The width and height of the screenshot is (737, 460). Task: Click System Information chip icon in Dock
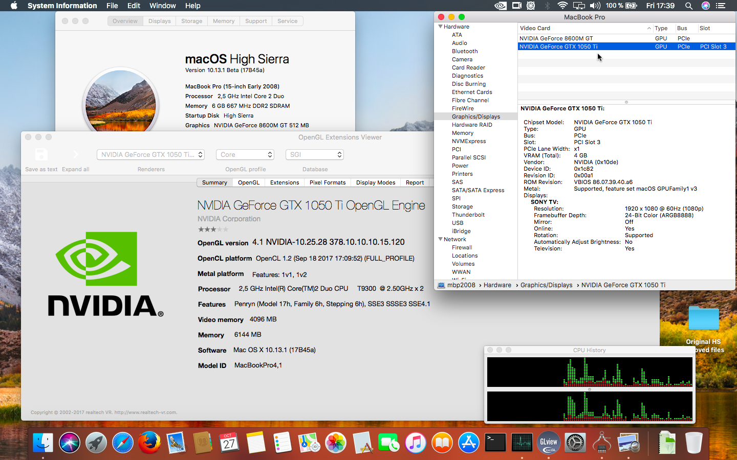tap(602, 443)
